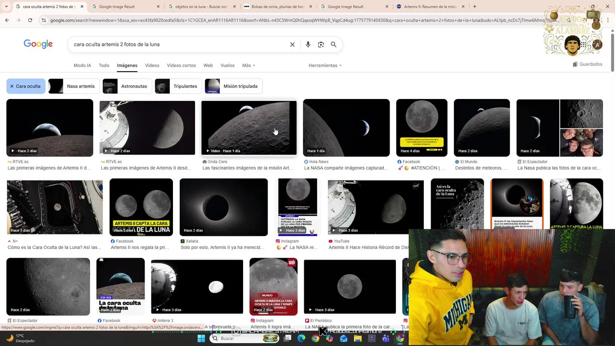
Task: Open the Web results tab
Action: click(208, 65)
